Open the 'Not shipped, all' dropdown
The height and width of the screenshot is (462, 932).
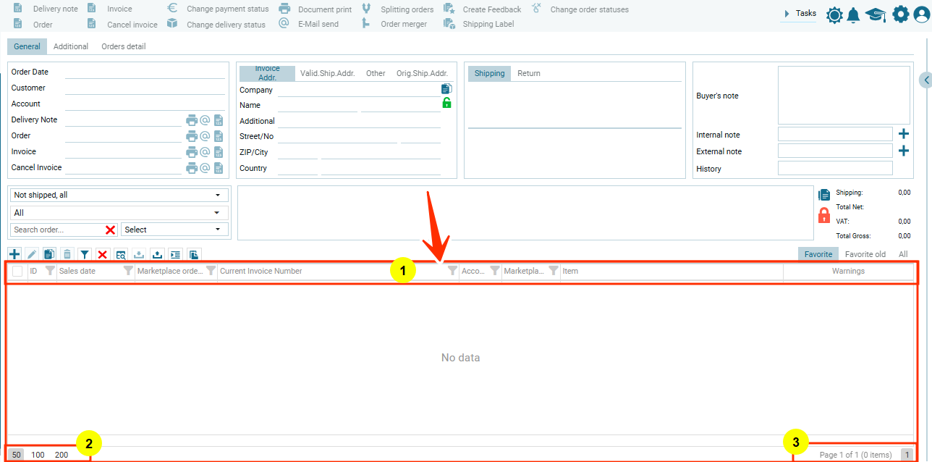118,196
